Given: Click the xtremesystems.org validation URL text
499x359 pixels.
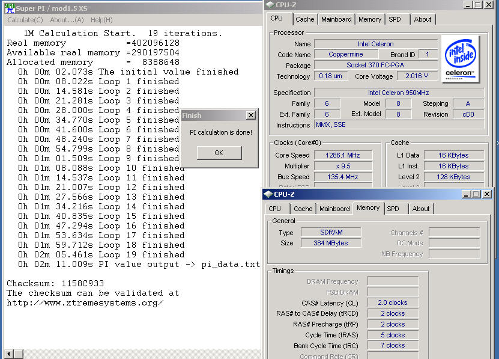Looking at the screenshot, I should pos(85,302).
